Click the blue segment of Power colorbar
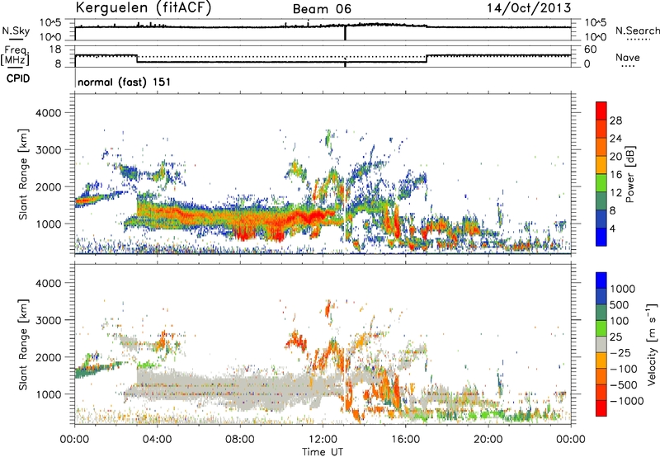The height and width of the screenshot is (457, 660). click(601, 237)
